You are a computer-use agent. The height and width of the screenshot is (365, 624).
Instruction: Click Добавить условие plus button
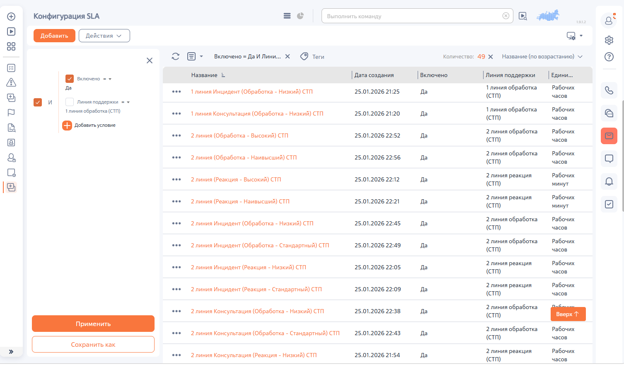(x=67, y=125)
